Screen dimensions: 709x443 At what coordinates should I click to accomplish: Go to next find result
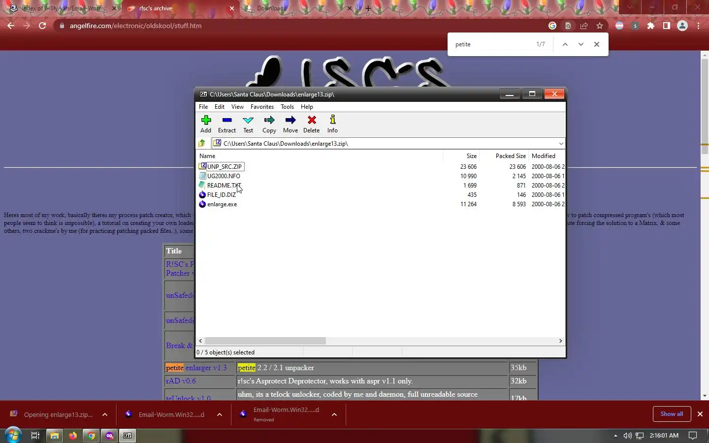(581, 44)
